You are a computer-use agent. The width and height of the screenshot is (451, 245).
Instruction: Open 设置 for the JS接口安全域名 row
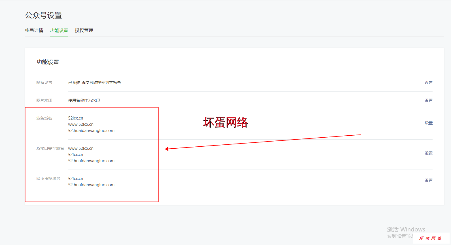(428, 153)
